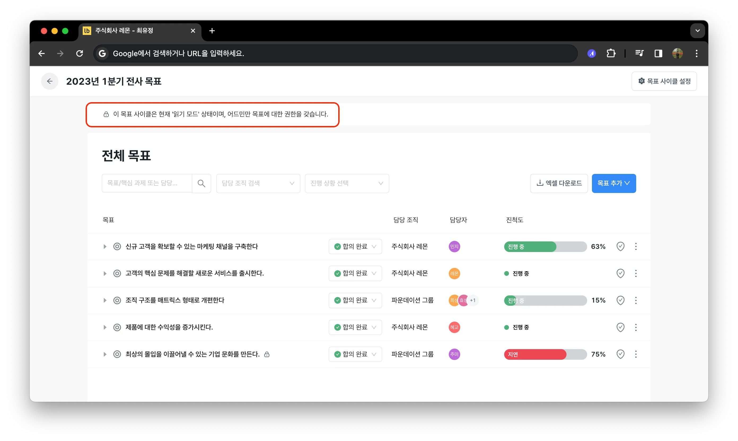The image size is (738, 441).
Task: Click the 63% green progress bar
Action: point(545,246)
